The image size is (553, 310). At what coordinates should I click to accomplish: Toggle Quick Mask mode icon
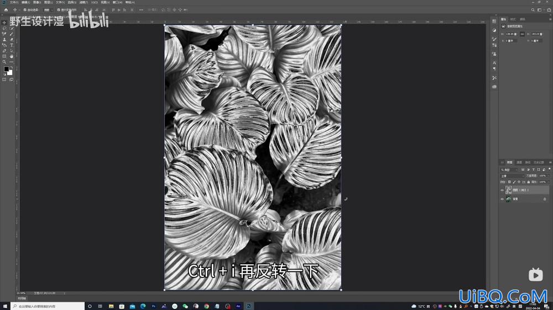click(x=4, y=79)
